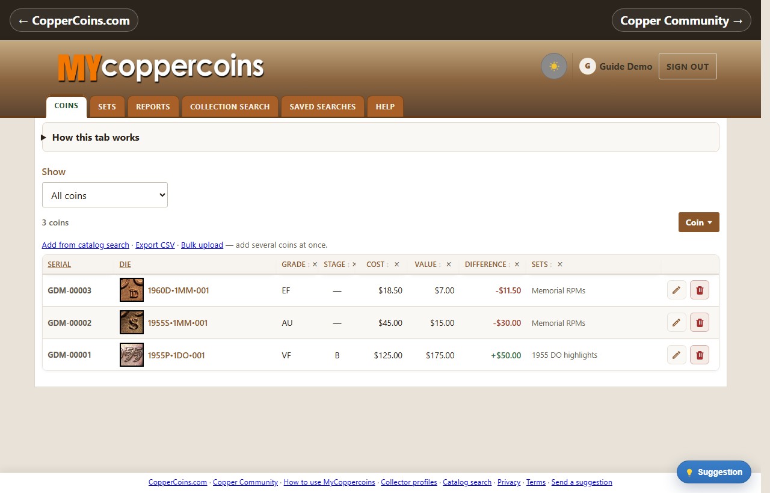Open die link 1960D•1MM•001
This screenshot has width=770, height=493.
pyautogui.click(x=178, y=290)
